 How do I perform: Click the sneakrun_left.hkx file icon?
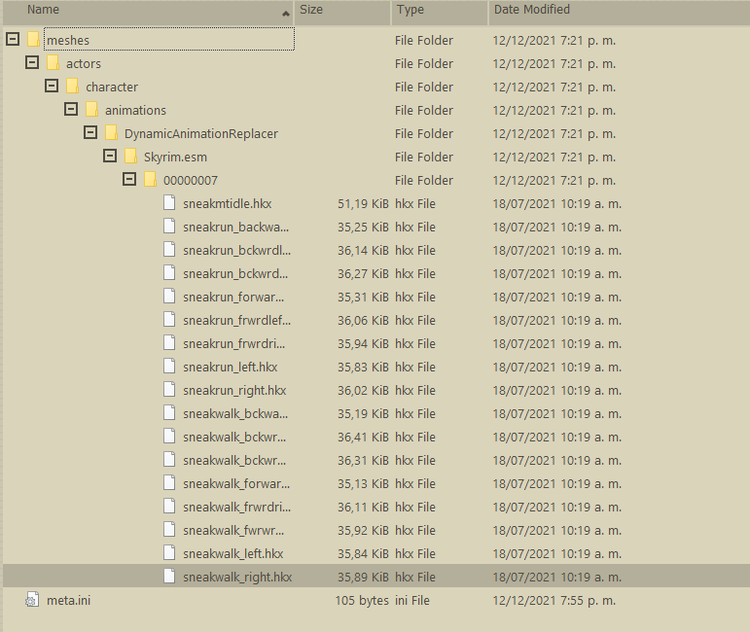pyautogui.click(x=169, y=367)
